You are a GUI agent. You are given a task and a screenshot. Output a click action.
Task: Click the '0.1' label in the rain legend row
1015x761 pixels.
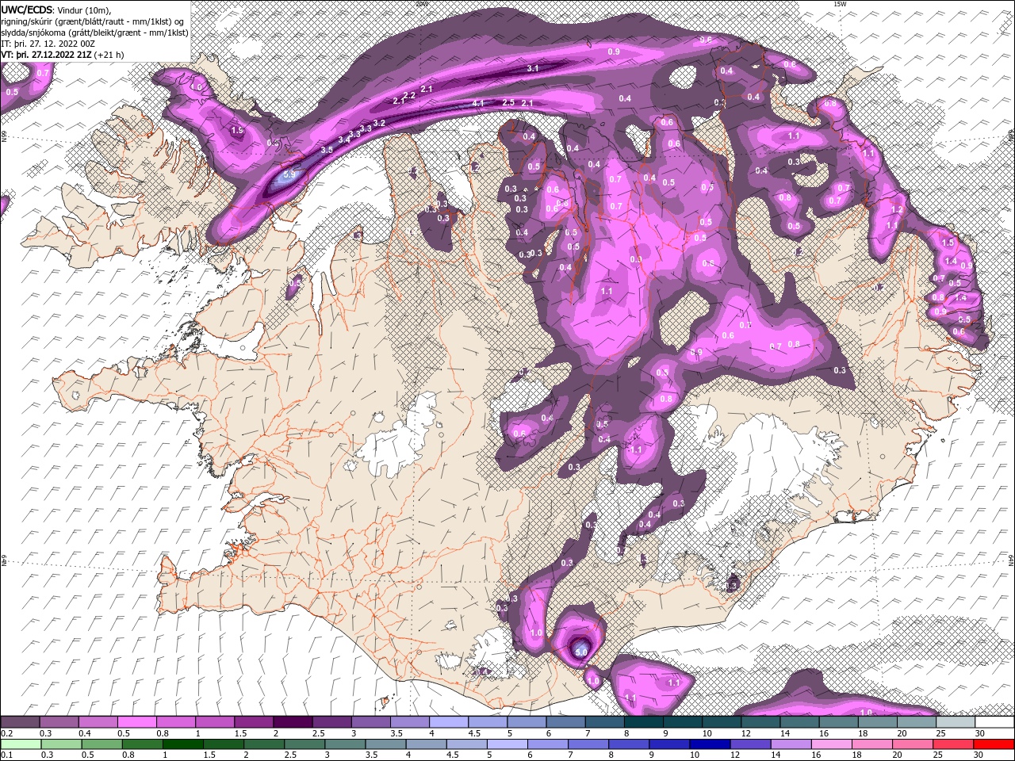[6, 755]
